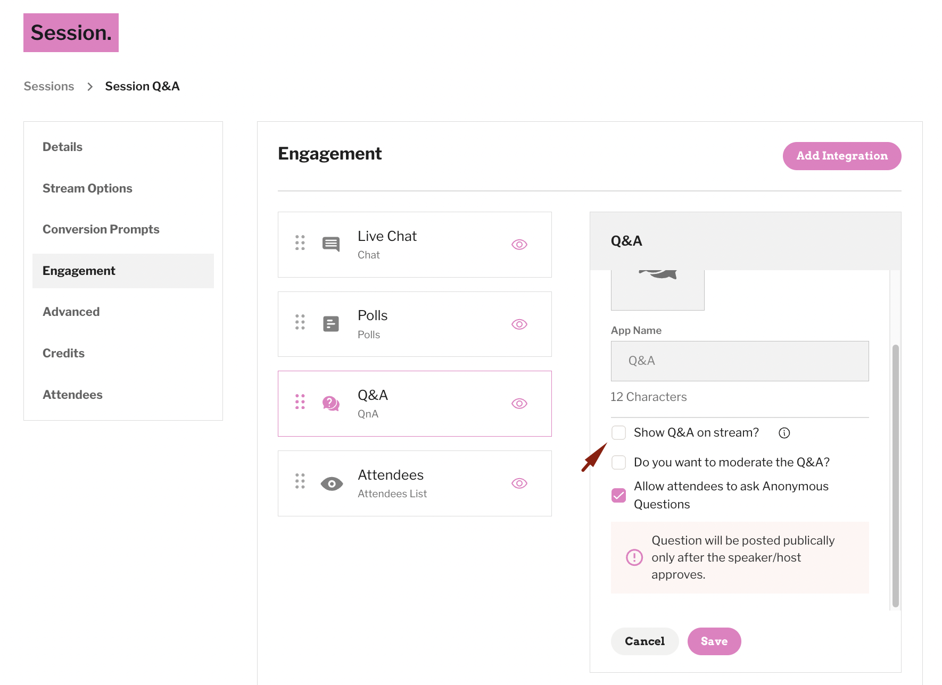The image size is (942, 685).
Task: Select the Engagement sidebar item
Action: click(123, 271)
